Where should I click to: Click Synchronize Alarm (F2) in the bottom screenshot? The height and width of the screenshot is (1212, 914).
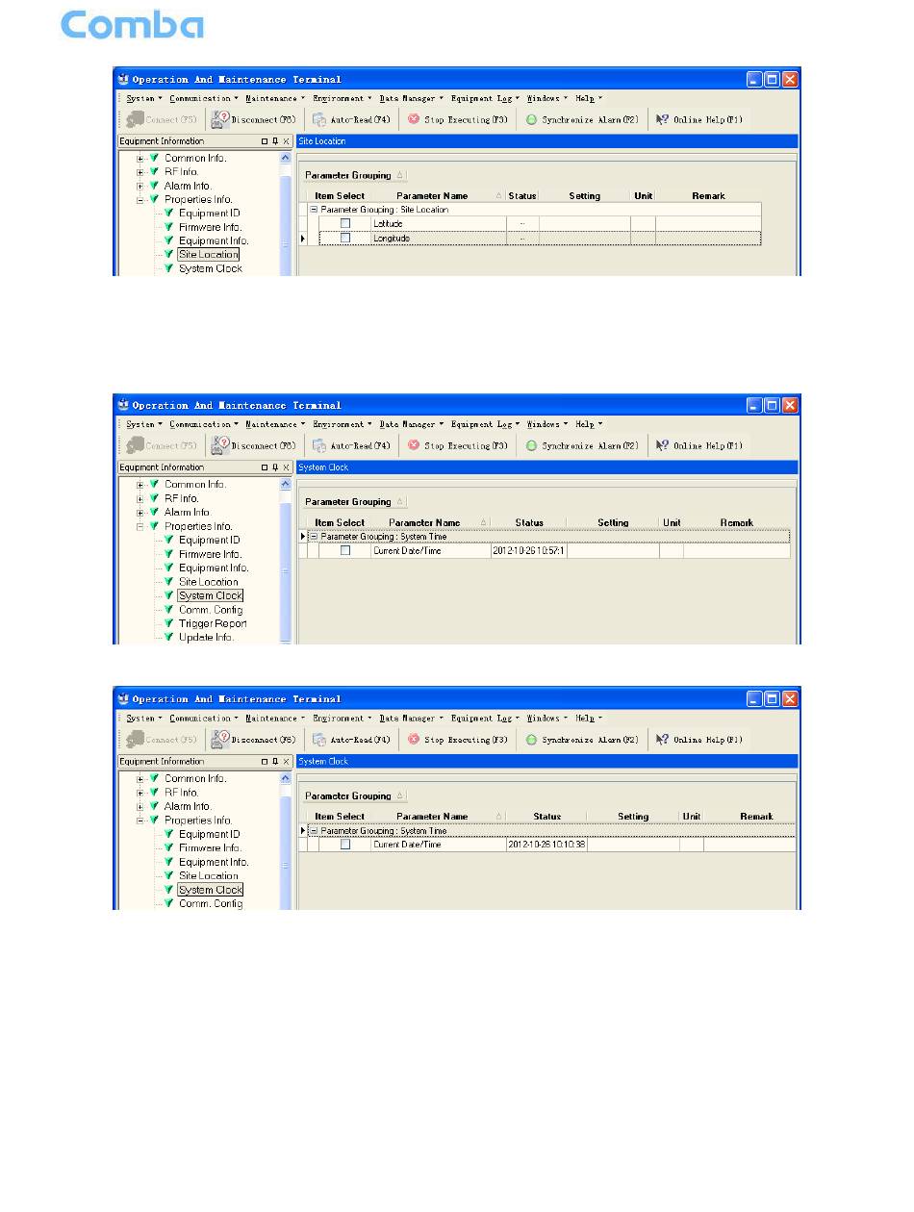coord(582,741)
